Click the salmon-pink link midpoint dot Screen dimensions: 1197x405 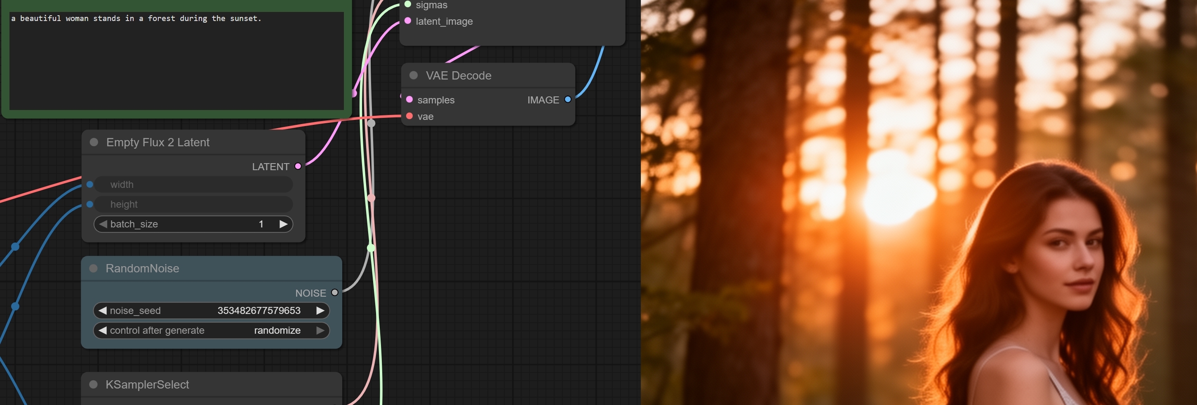[x=371, y=198]
